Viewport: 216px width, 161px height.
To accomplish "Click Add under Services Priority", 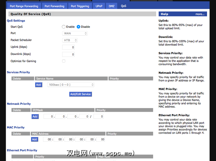I will (x=38, y=85).
